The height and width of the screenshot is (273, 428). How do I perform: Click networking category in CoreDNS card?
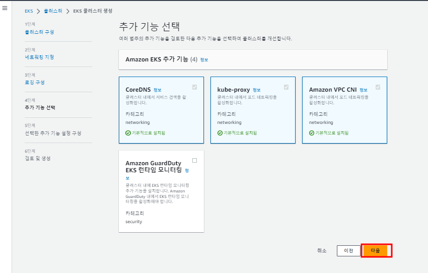(x=137, y=122)
